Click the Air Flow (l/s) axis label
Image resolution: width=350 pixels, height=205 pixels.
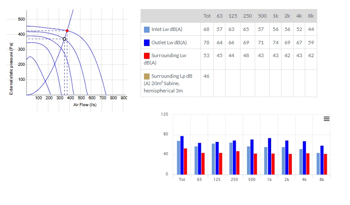pyautogui.click(x=85, y=104)
